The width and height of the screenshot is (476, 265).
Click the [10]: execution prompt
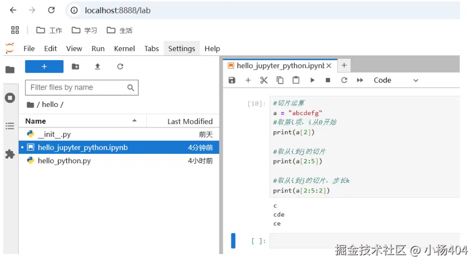click(257, 104)
